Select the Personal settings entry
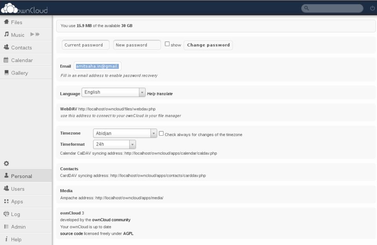377x245 pixels. tap(26, 176)
